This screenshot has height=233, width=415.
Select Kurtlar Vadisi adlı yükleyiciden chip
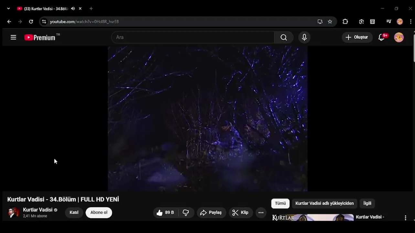coord(325,203)
